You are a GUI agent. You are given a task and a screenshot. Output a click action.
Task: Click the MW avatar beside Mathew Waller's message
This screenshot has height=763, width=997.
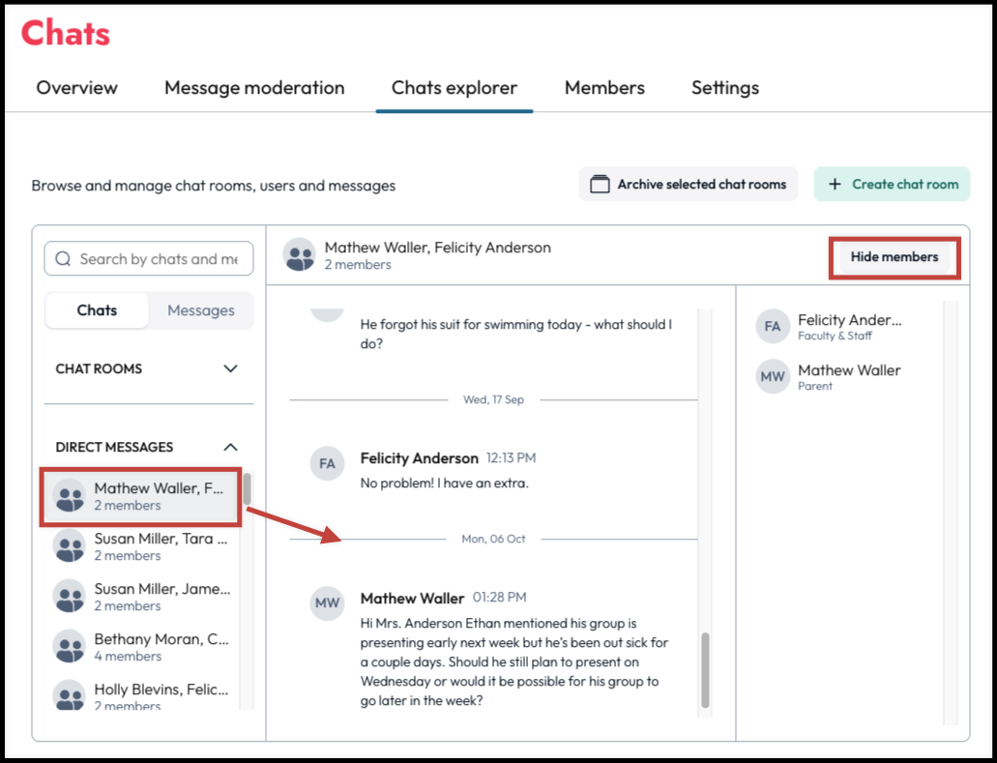tap(327, 603)
